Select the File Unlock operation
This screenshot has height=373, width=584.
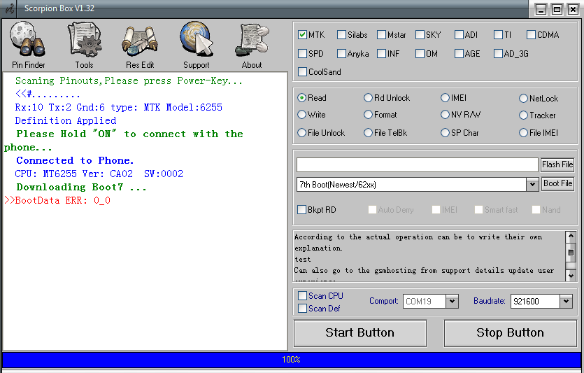coord(301,133)
